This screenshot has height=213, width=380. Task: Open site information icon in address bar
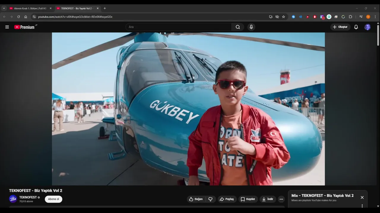tap(34, 17)
